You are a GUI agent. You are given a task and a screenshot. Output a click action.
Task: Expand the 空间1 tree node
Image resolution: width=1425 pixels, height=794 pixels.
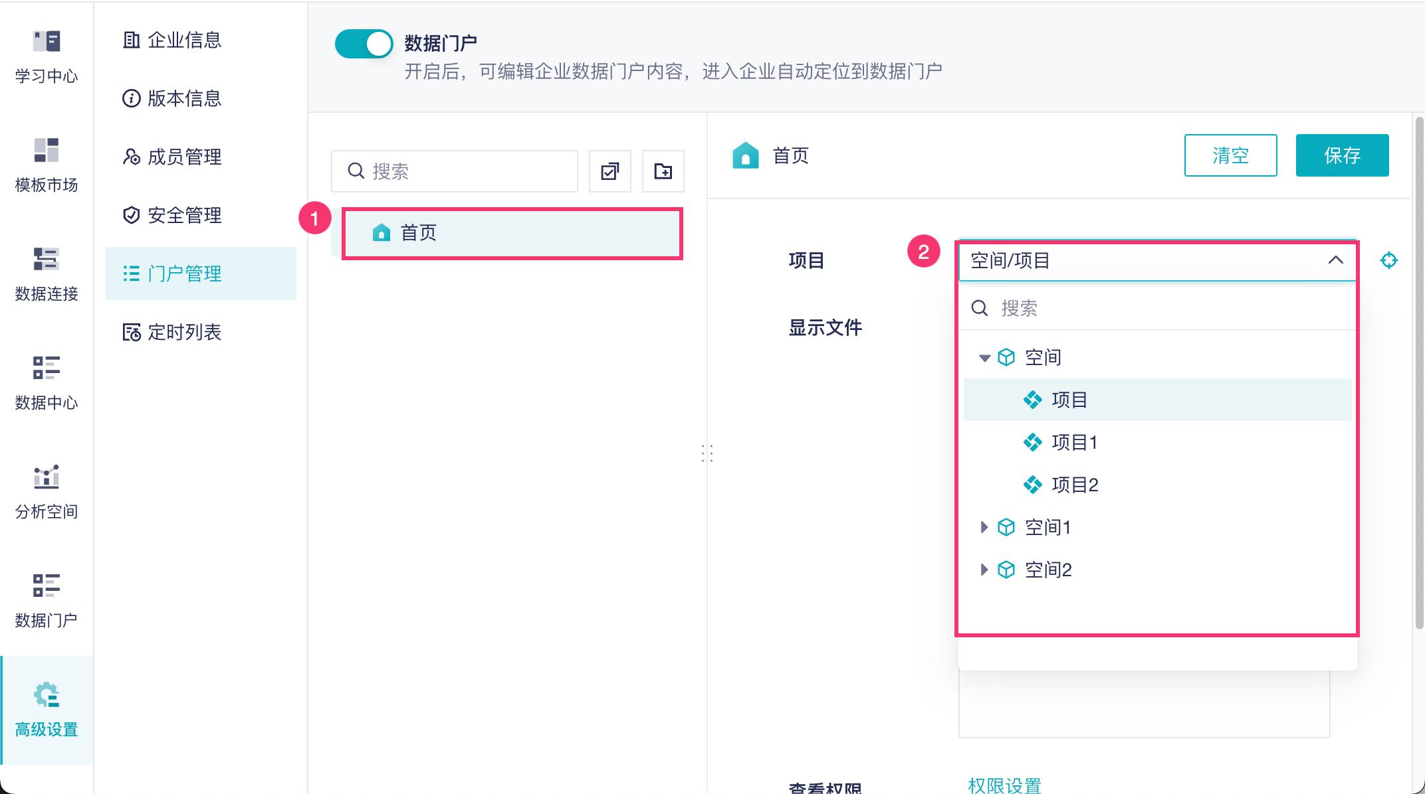(984, 527)
